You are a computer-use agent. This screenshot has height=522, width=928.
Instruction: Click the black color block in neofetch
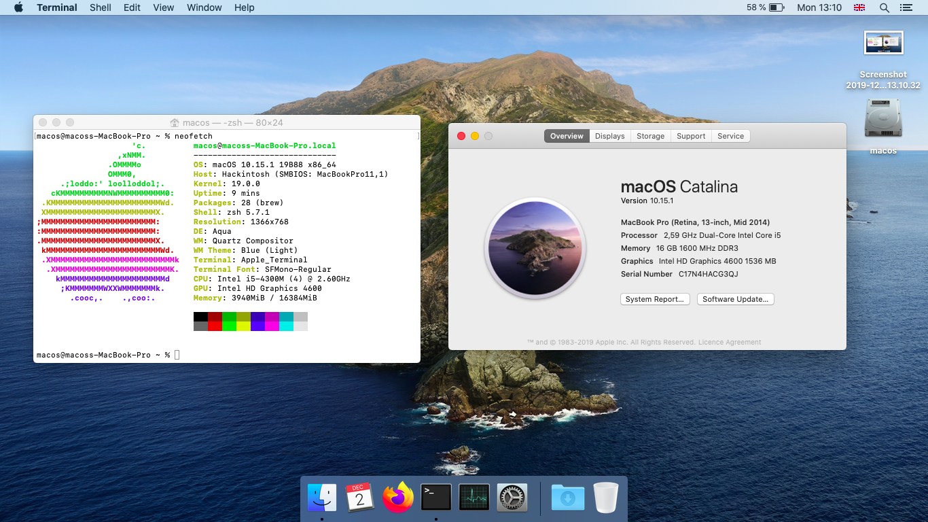click(200, 317)
